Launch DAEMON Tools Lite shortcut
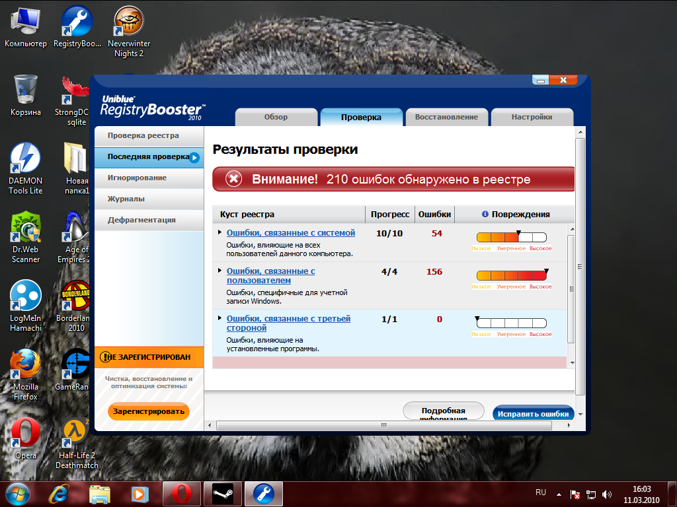 pos(26,169)
